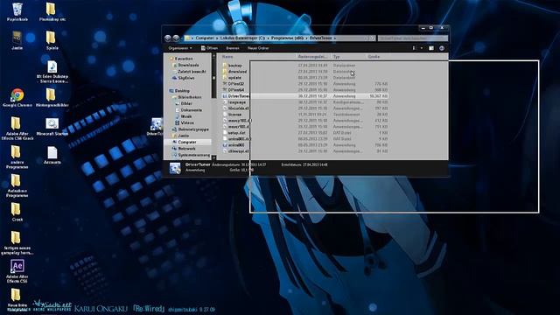The image size is (560, 315).
Task: Click the Brennen toolbar button
Action: tap(233, 48)
